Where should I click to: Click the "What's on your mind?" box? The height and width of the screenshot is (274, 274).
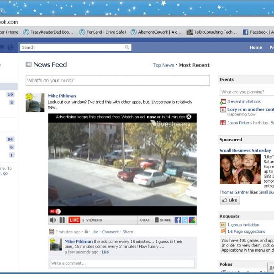coord(117,80)
